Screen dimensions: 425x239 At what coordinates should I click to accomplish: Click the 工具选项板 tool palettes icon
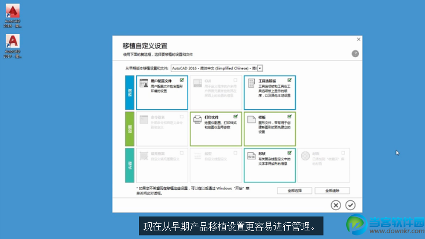click(x=251, y=83)
